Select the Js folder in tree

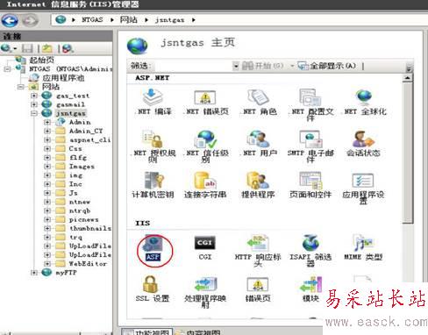[x=73, y=193]
